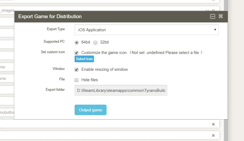Viewport: 244px width, 141px height.
Task: Click the 'Customize the game icon' label text
Action: coord(104,53)
